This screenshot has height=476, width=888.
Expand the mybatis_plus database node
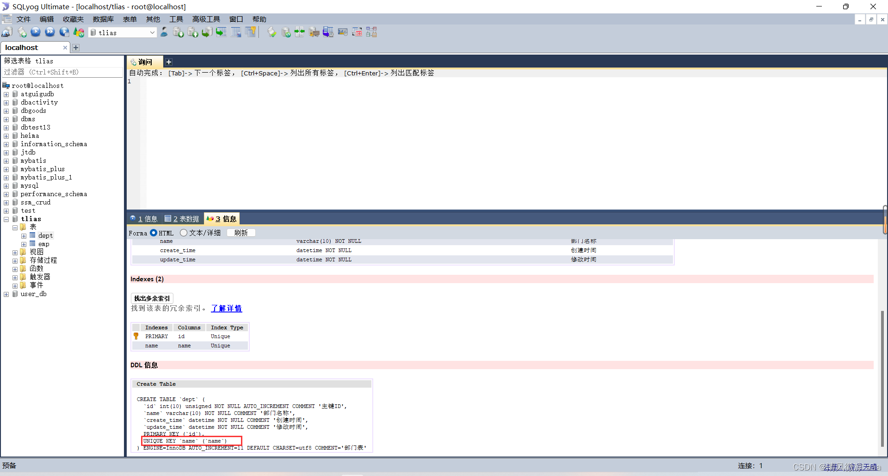click(6, 169)
